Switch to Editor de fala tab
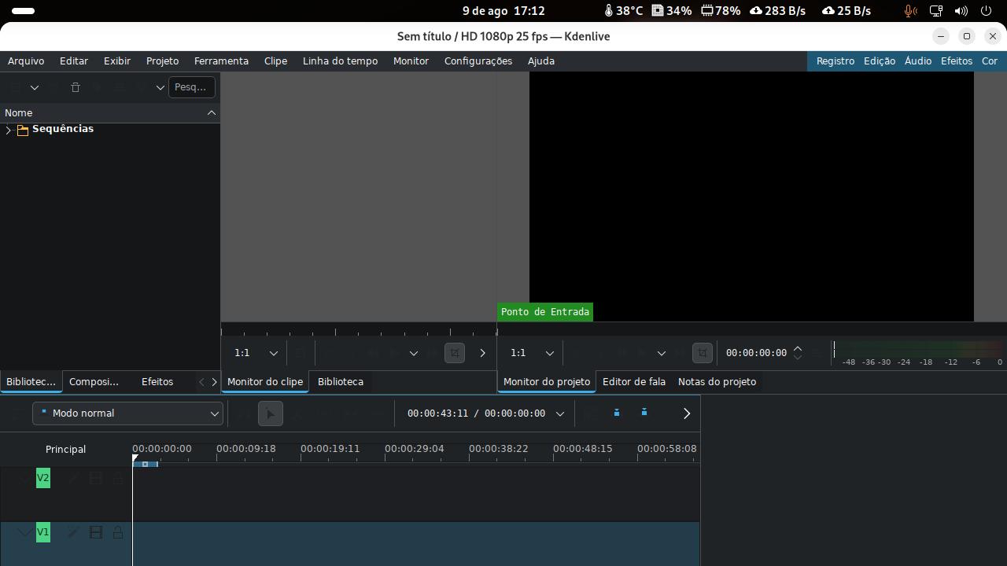This screenshot has height=566, width=1007. (x=634, y=382)
